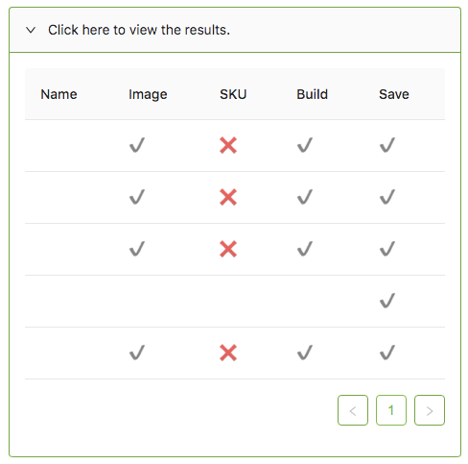Viewport: 468px width, 464px height.
Task: Click the Build checkmark in the first row
Action: tap(305, 145)
